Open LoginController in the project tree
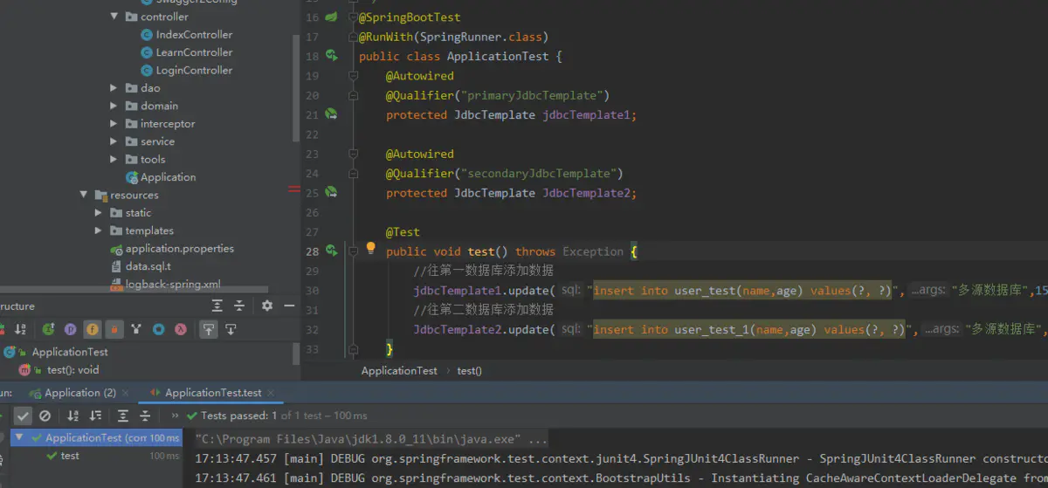This screenshot has width=1048, height=488. 194,70
